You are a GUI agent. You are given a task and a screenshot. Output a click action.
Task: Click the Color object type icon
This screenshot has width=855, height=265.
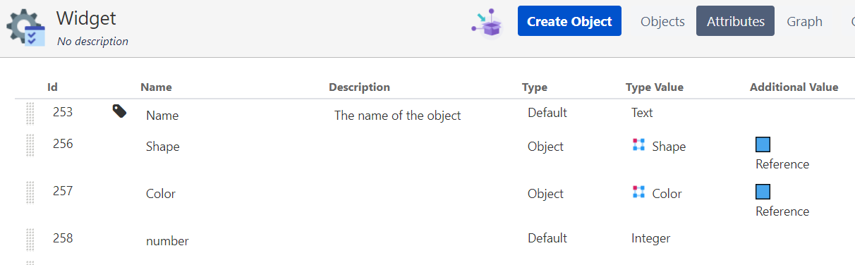tap(639, 192)
